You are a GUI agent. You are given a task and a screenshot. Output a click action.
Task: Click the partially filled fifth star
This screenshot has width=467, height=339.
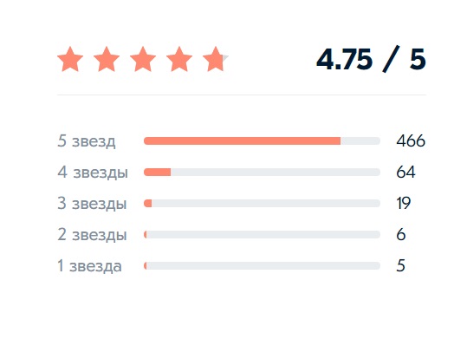[216, 59]
